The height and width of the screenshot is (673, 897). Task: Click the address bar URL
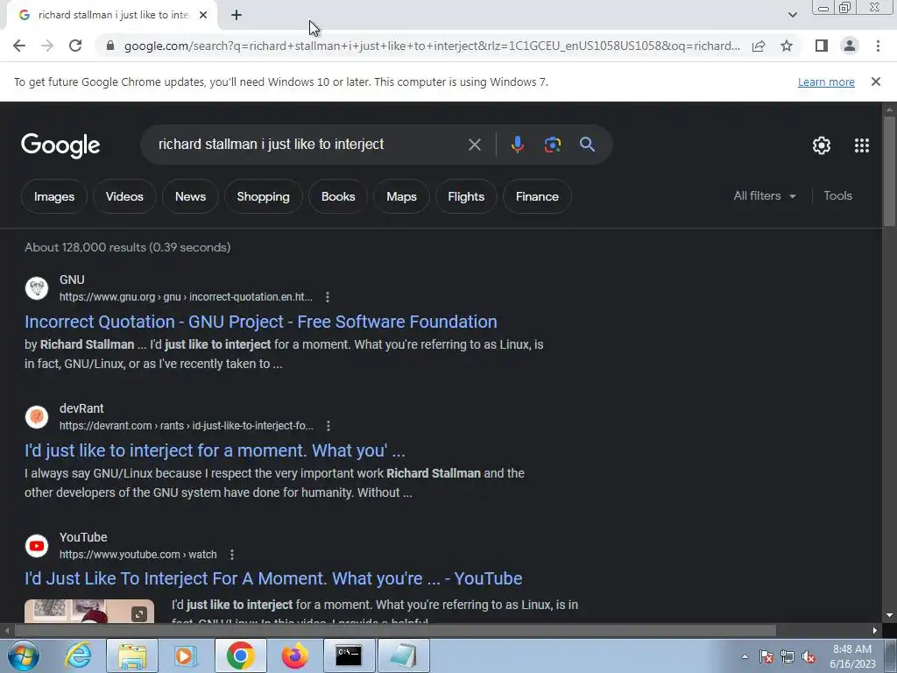(x=432, y=46)
